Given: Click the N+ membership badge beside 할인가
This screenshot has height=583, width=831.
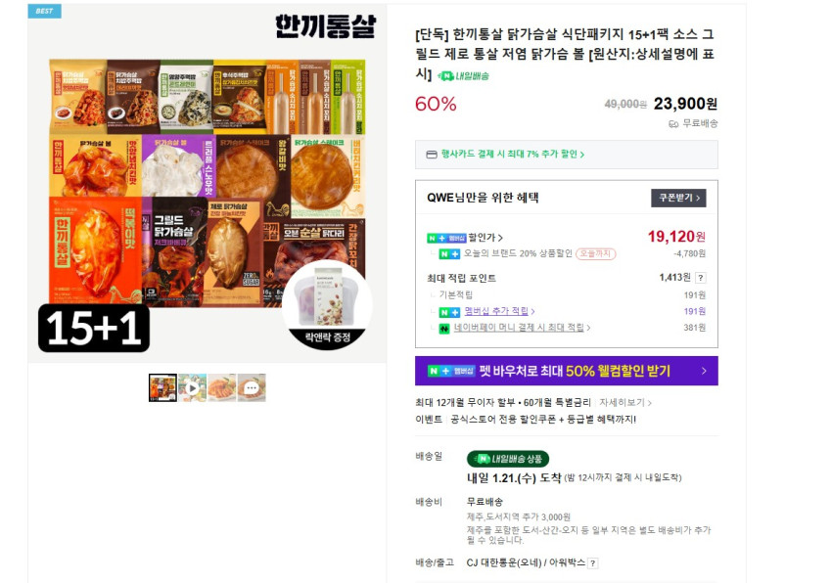Looking at the screenshot, I should click(446, 239).
